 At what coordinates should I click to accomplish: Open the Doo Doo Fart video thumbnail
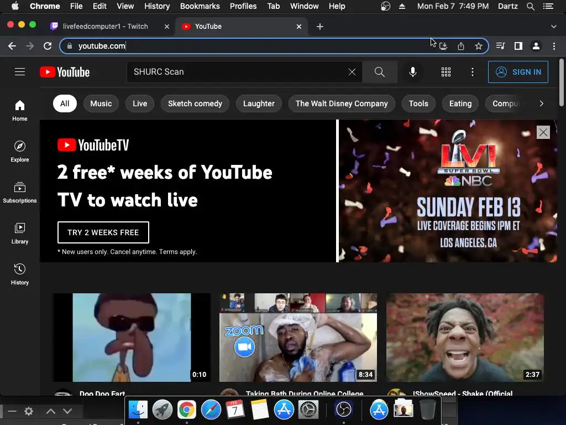(x=132, y=338)
